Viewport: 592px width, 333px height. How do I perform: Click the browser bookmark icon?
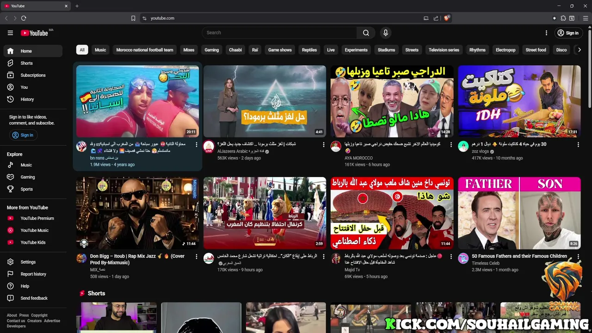point(133,18)
